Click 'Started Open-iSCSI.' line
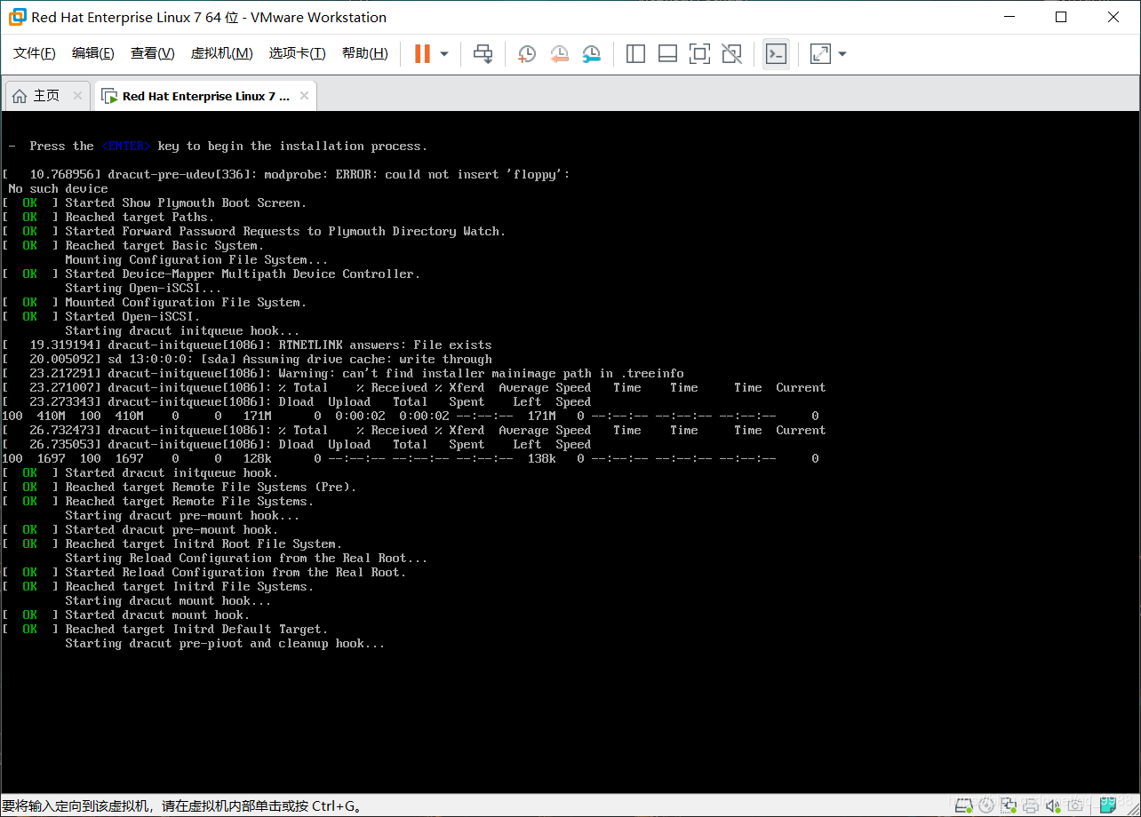This screenshot has height=817, width=1141. (132, 316)
